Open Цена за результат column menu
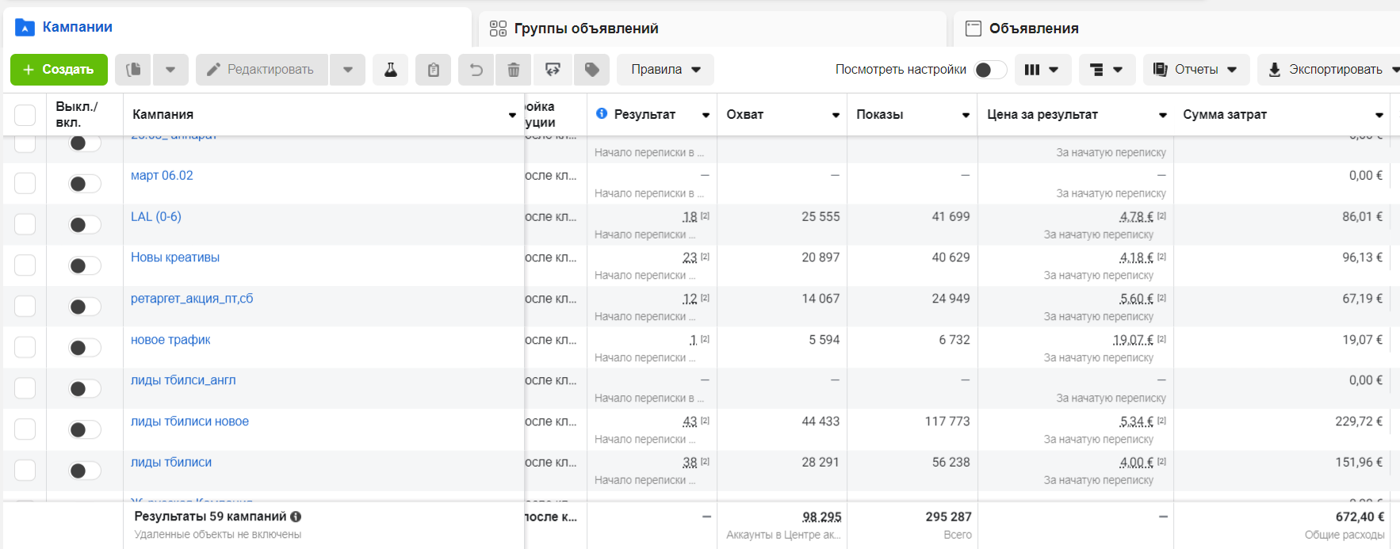 [1163, 115]
